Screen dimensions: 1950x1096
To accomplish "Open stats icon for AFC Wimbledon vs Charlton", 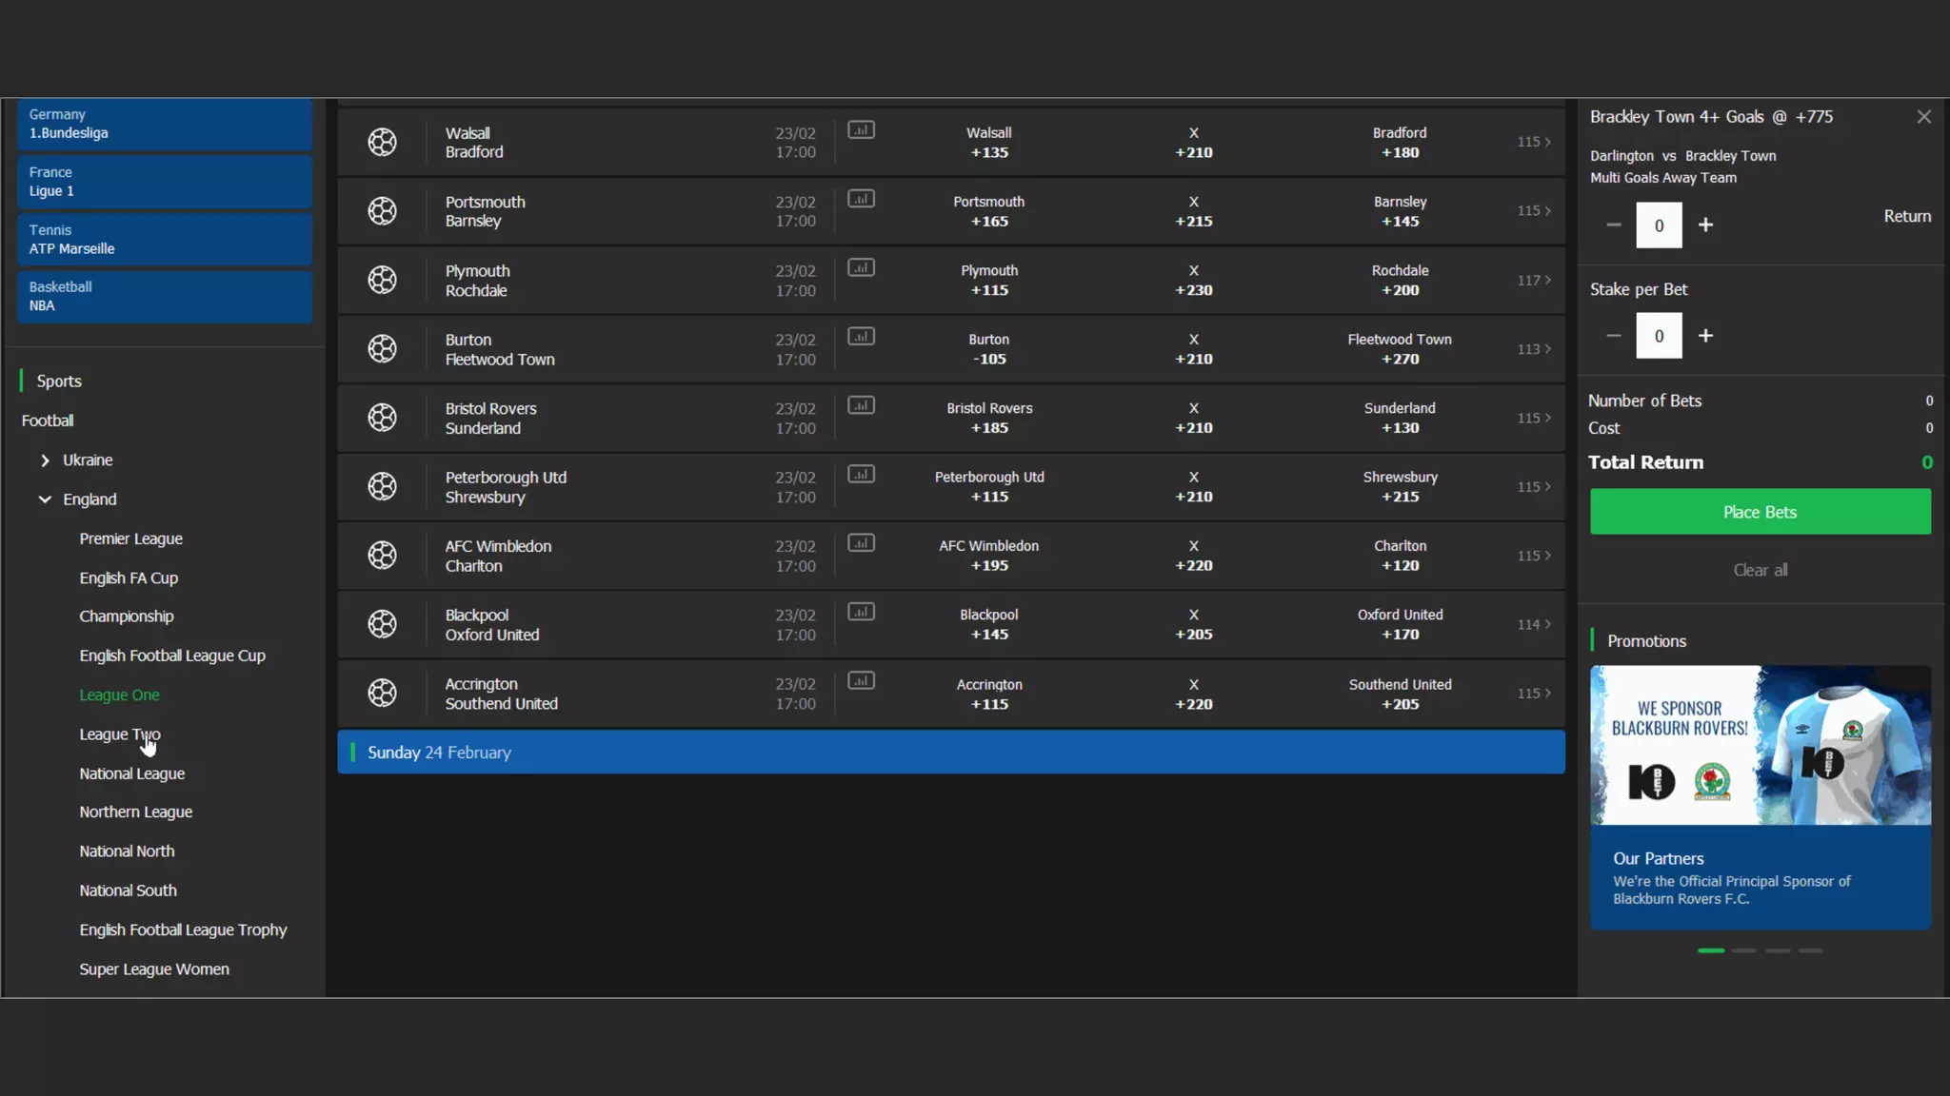I will [x=861, y=543].
